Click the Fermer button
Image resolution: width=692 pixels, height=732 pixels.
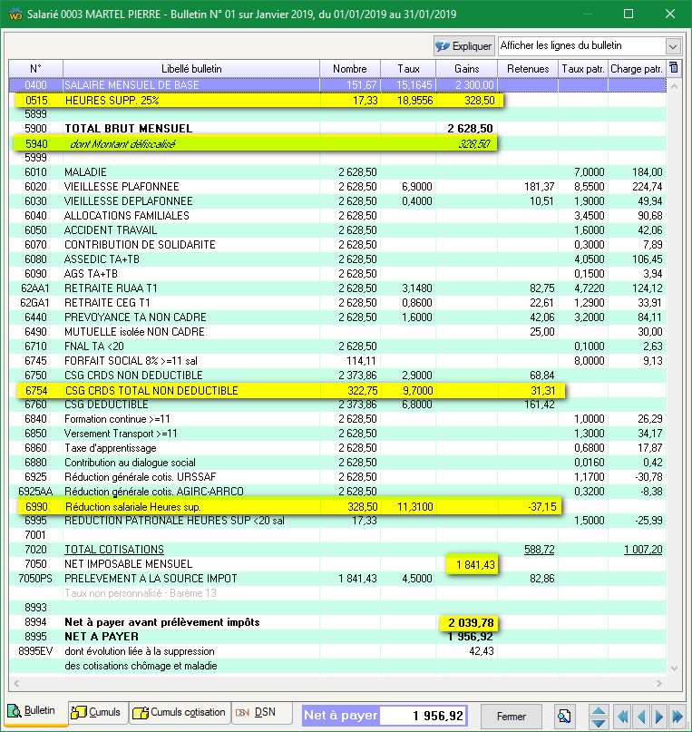[x=511, y=717]
